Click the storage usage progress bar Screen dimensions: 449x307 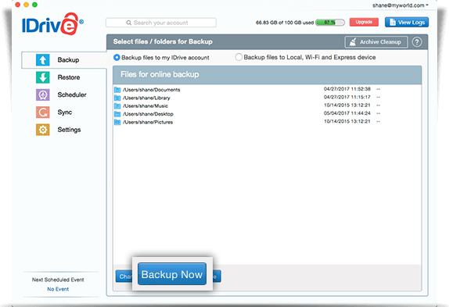(x=330, y=23)
